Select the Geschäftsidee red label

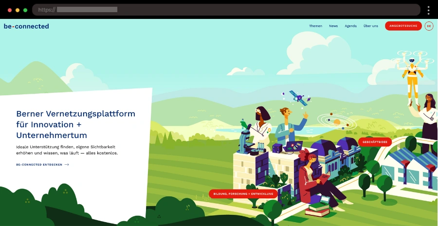375,142
